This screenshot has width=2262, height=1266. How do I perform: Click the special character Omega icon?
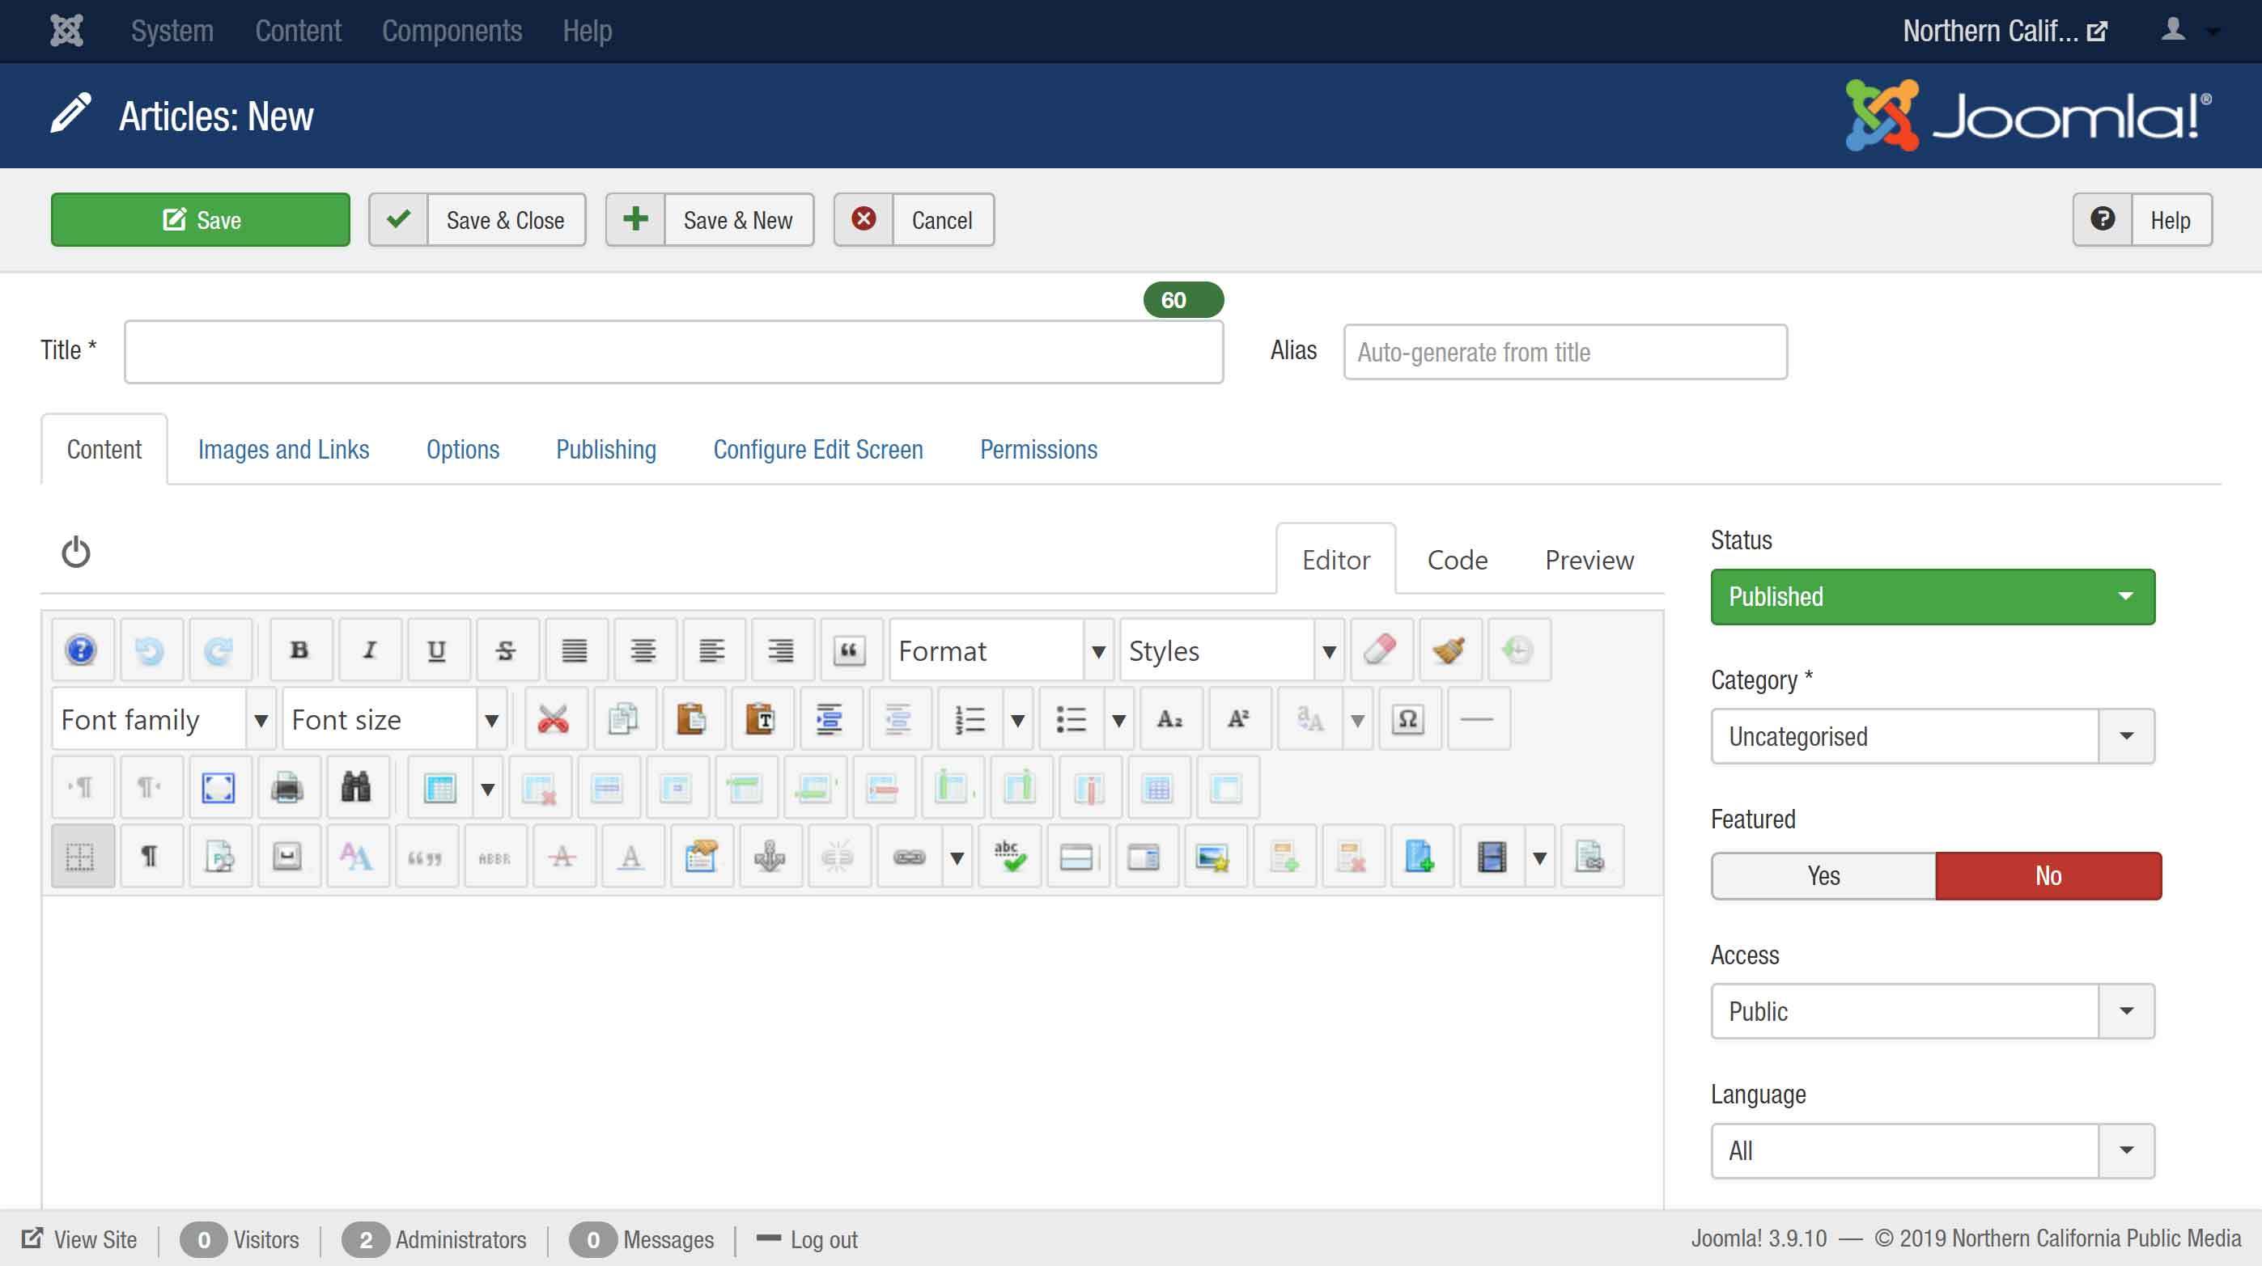[x=1407, y=719]
